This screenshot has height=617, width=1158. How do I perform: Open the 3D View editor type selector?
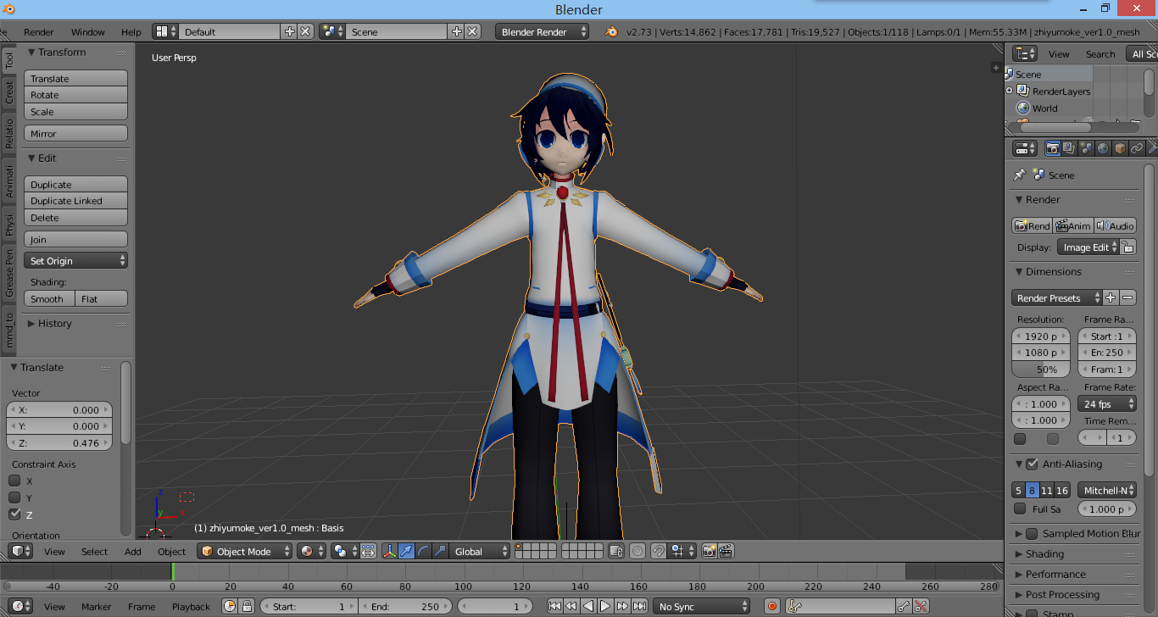(x=20, y=551)
